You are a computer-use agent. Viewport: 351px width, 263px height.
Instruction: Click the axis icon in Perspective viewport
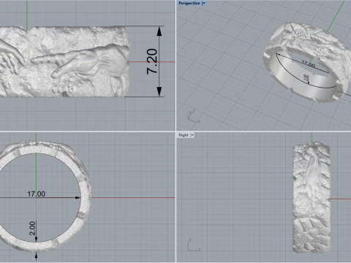pos(194,116)
